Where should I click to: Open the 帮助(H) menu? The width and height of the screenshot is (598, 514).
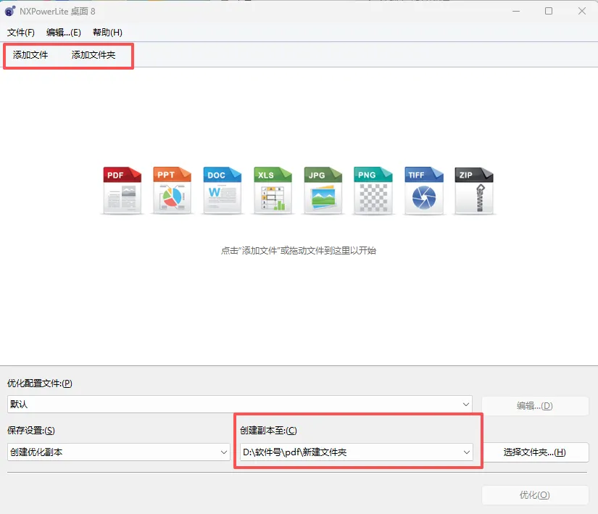pyautogui.click(x=107, y=33)
